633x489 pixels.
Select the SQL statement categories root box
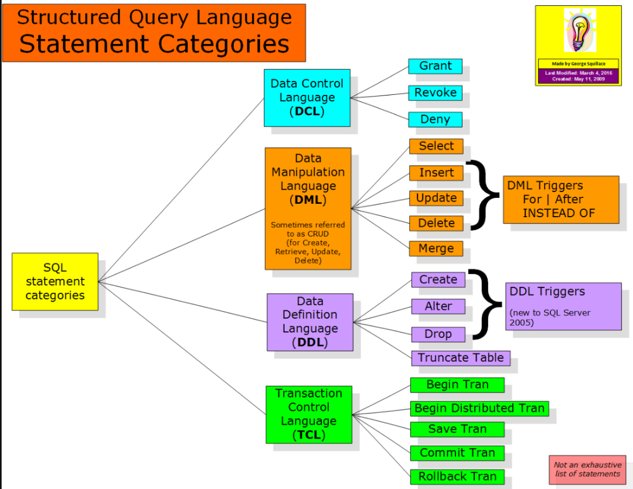point(55,282)
